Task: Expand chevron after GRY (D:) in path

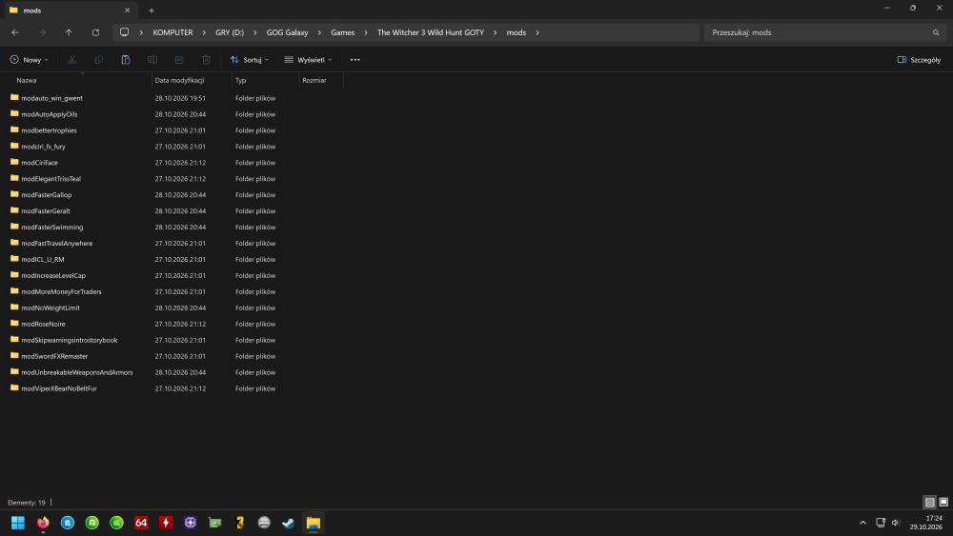Action: pyautogui.click(x=254, y=32)
